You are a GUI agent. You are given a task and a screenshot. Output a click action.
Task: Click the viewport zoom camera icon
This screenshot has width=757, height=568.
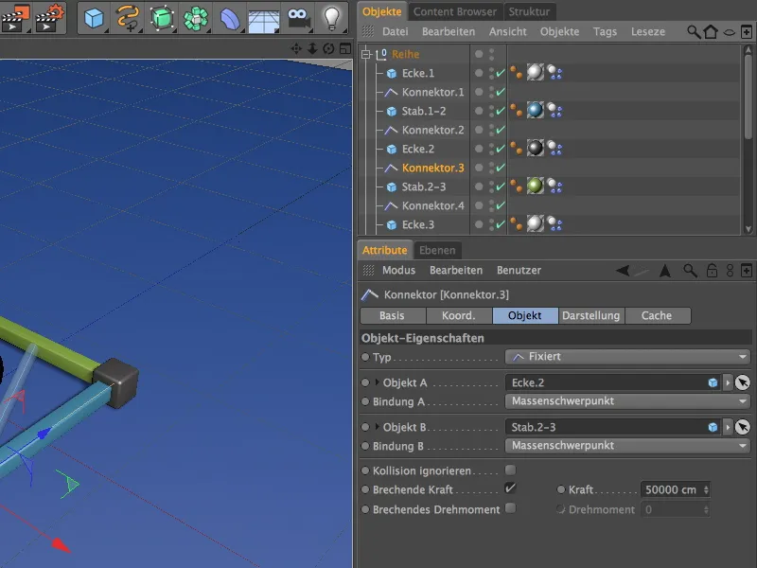[312, 48]
